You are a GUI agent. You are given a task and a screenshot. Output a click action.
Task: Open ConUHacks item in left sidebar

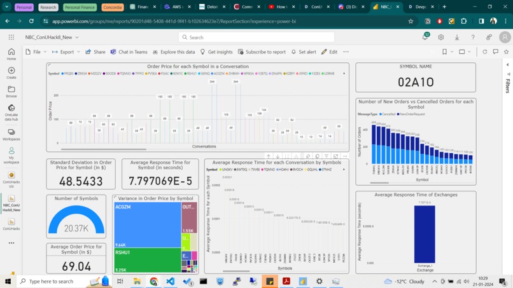11,224
